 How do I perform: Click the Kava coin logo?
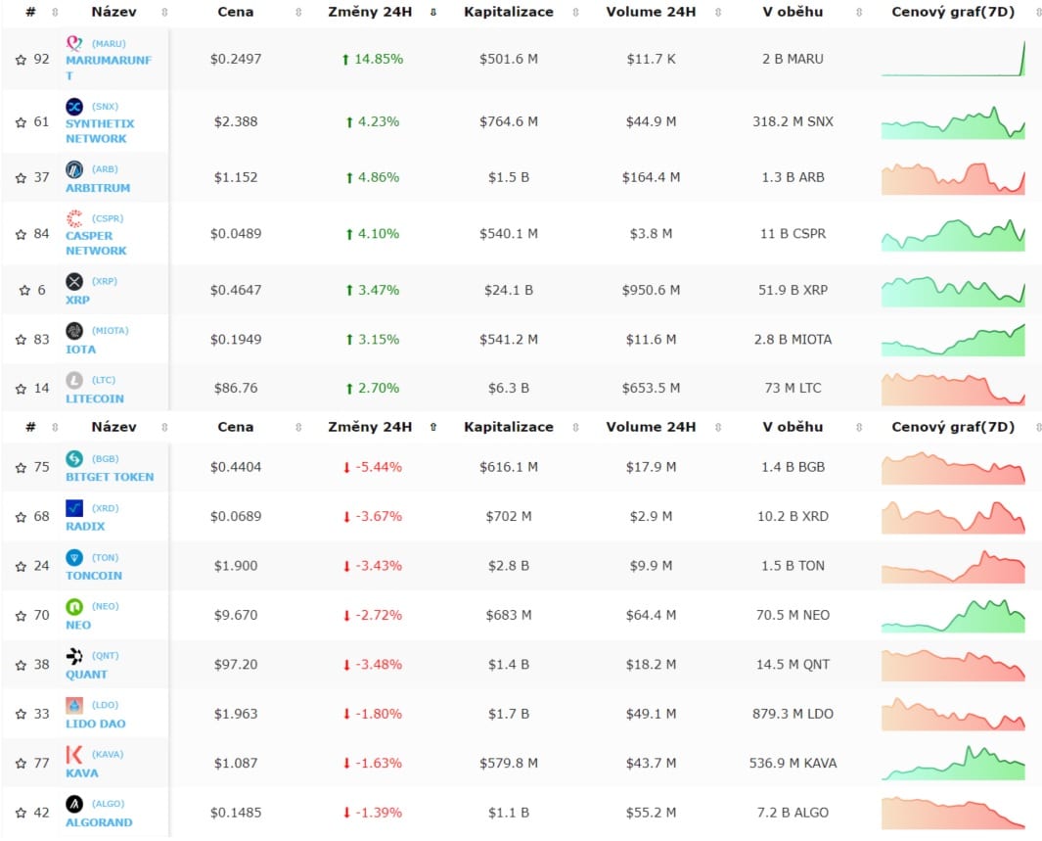pos(74,755)
